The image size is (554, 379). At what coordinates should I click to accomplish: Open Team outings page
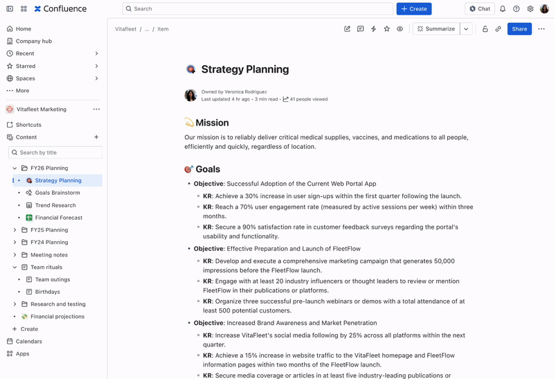53,280
